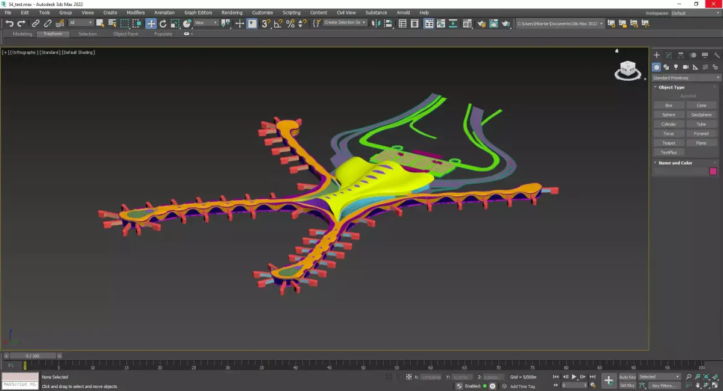Viewport: 723px width, 391px height.
Task: Click the Bind to Space Warp icon
Action: point(60,23)
